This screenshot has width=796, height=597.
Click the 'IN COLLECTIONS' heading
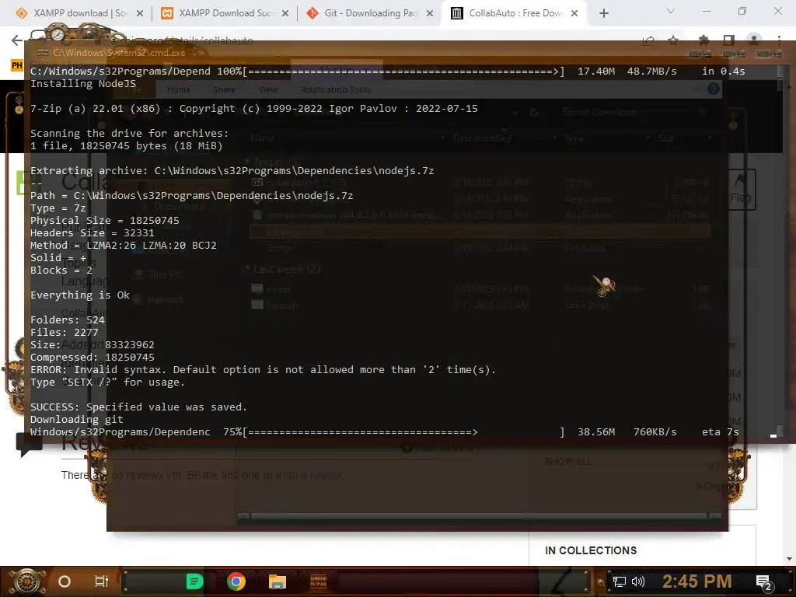point(591,550)
